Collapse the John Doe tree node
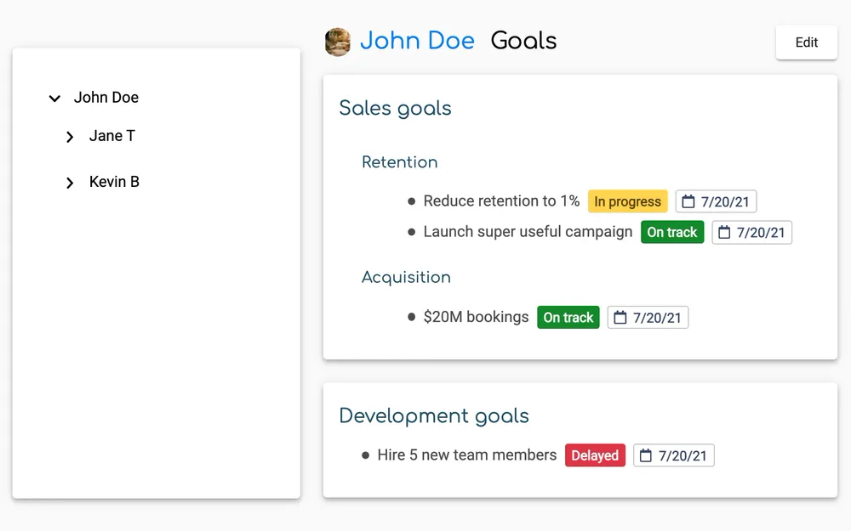The width and height of the screenshot is (851, 531). pos(54,99)
